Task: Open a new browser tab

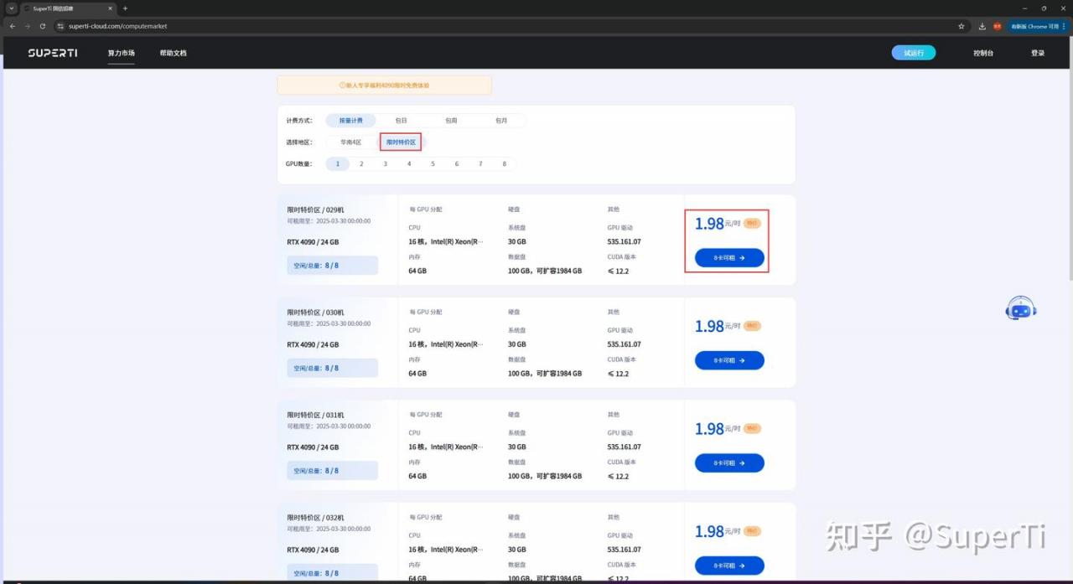Action: 125,8
